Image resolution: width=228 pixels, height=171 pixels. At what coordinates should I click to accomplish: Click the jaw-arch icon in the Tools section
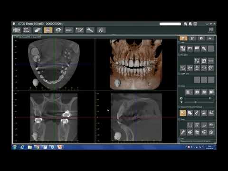coord(190,125)
